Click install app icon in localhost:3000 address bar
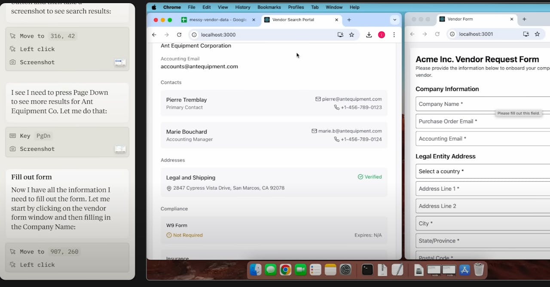Image resolution: width=550 pixels, height=287 pixels. (340, 35)
